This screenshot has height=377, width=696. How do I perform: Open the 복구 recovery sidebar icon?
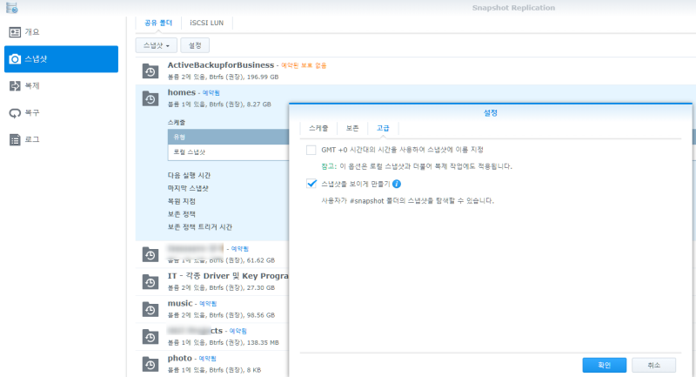click(15, 113)
